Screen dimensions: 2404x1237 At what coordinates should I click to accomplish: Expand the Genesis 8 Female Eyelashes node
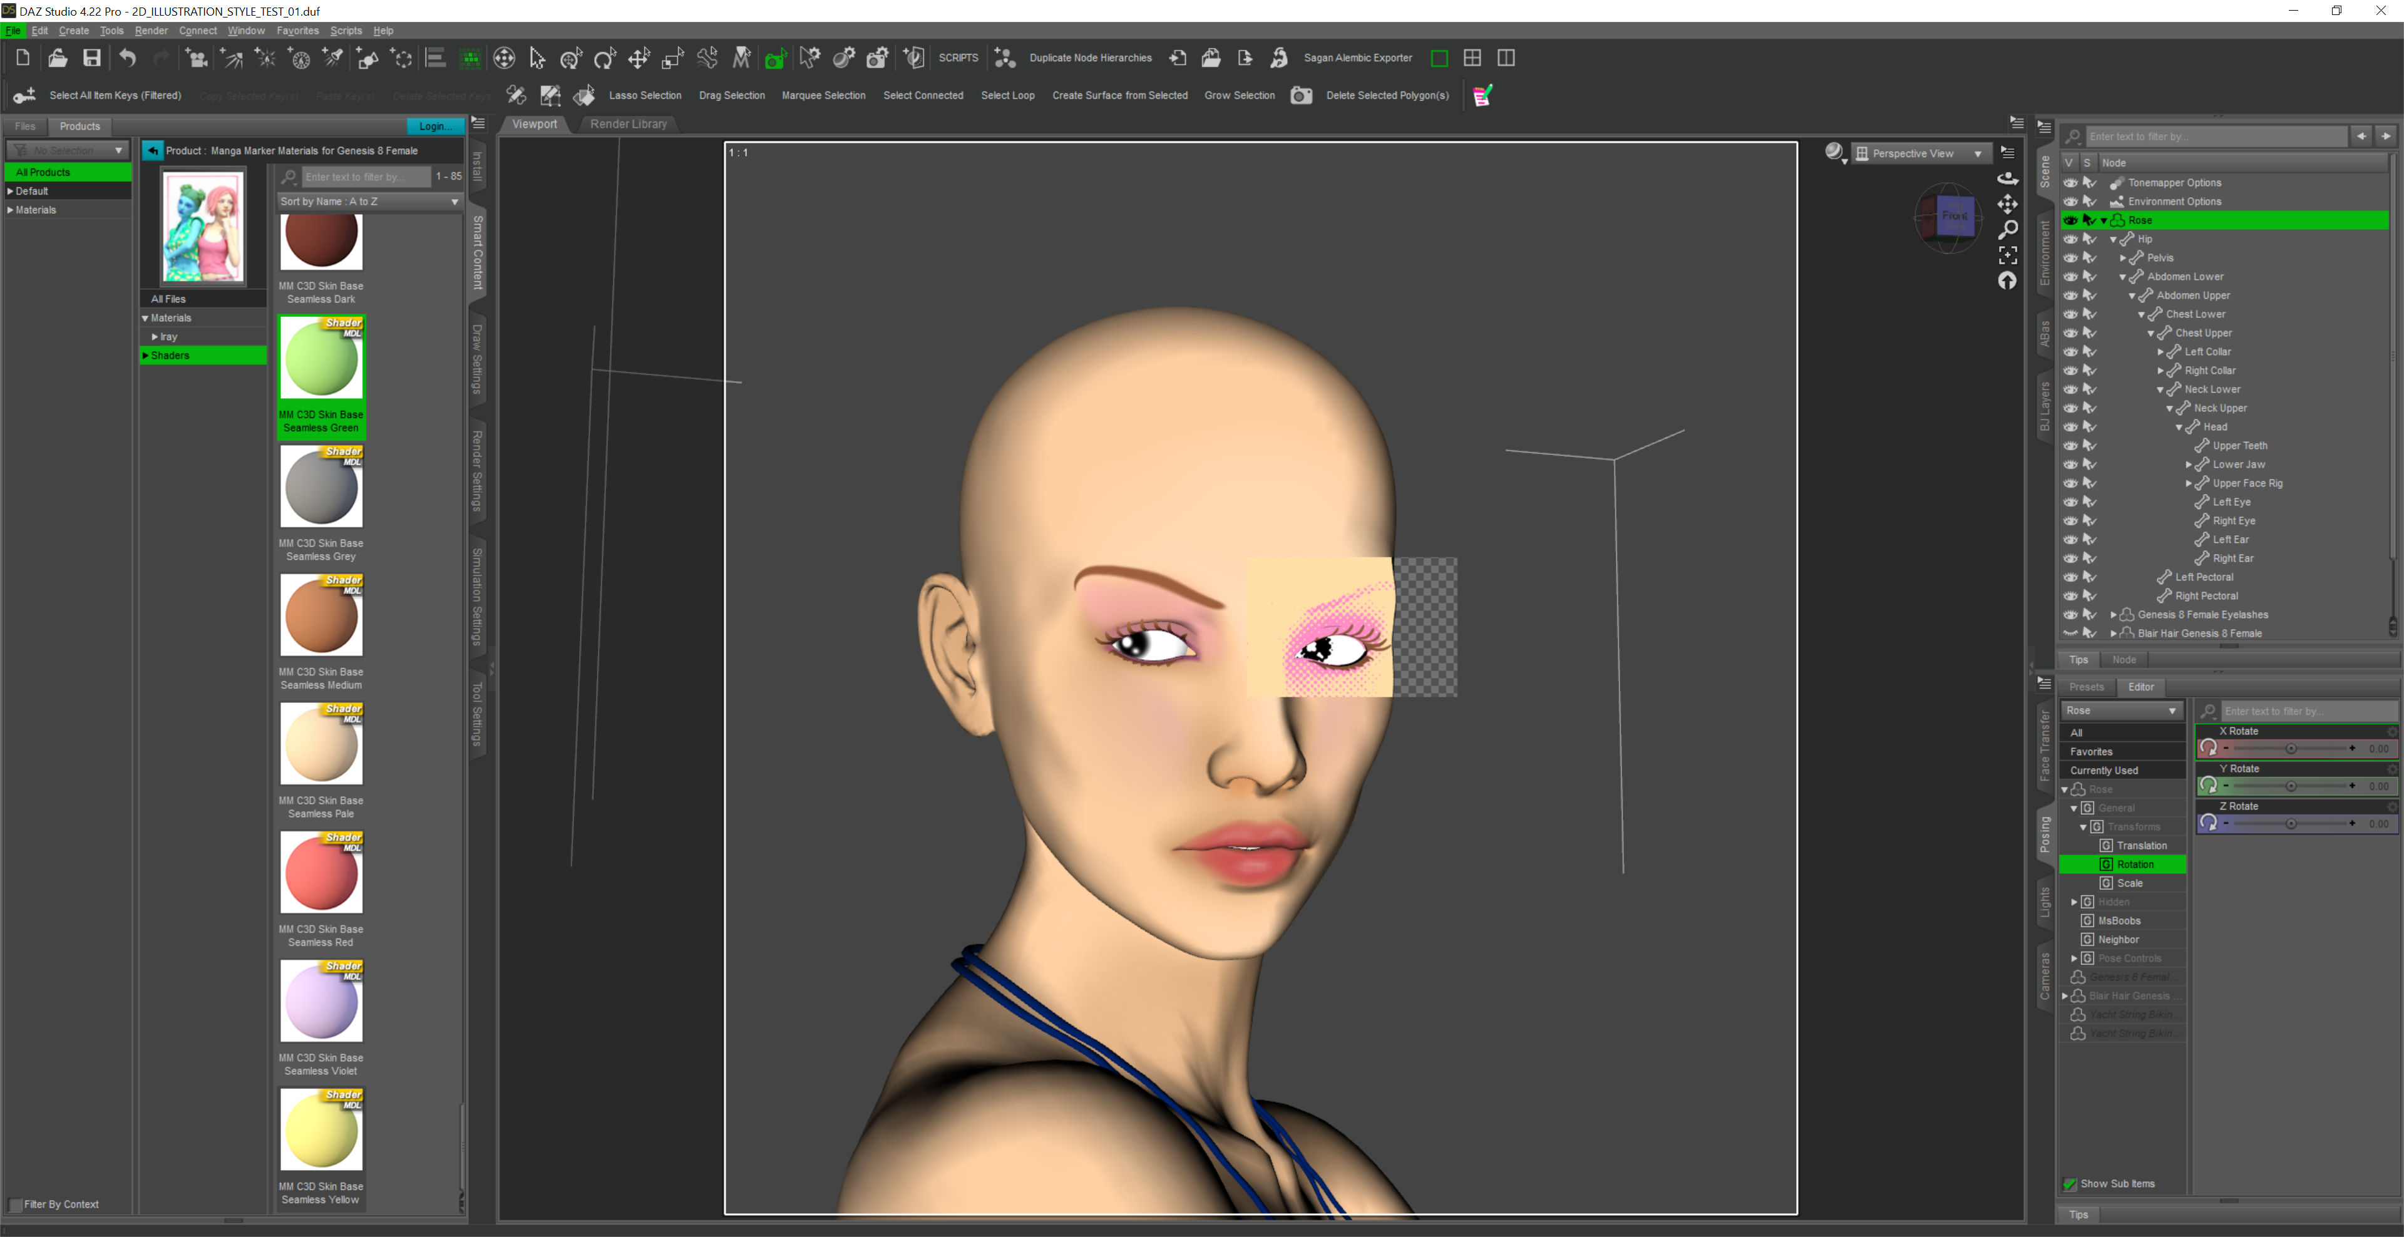(x=2113, y=615)
